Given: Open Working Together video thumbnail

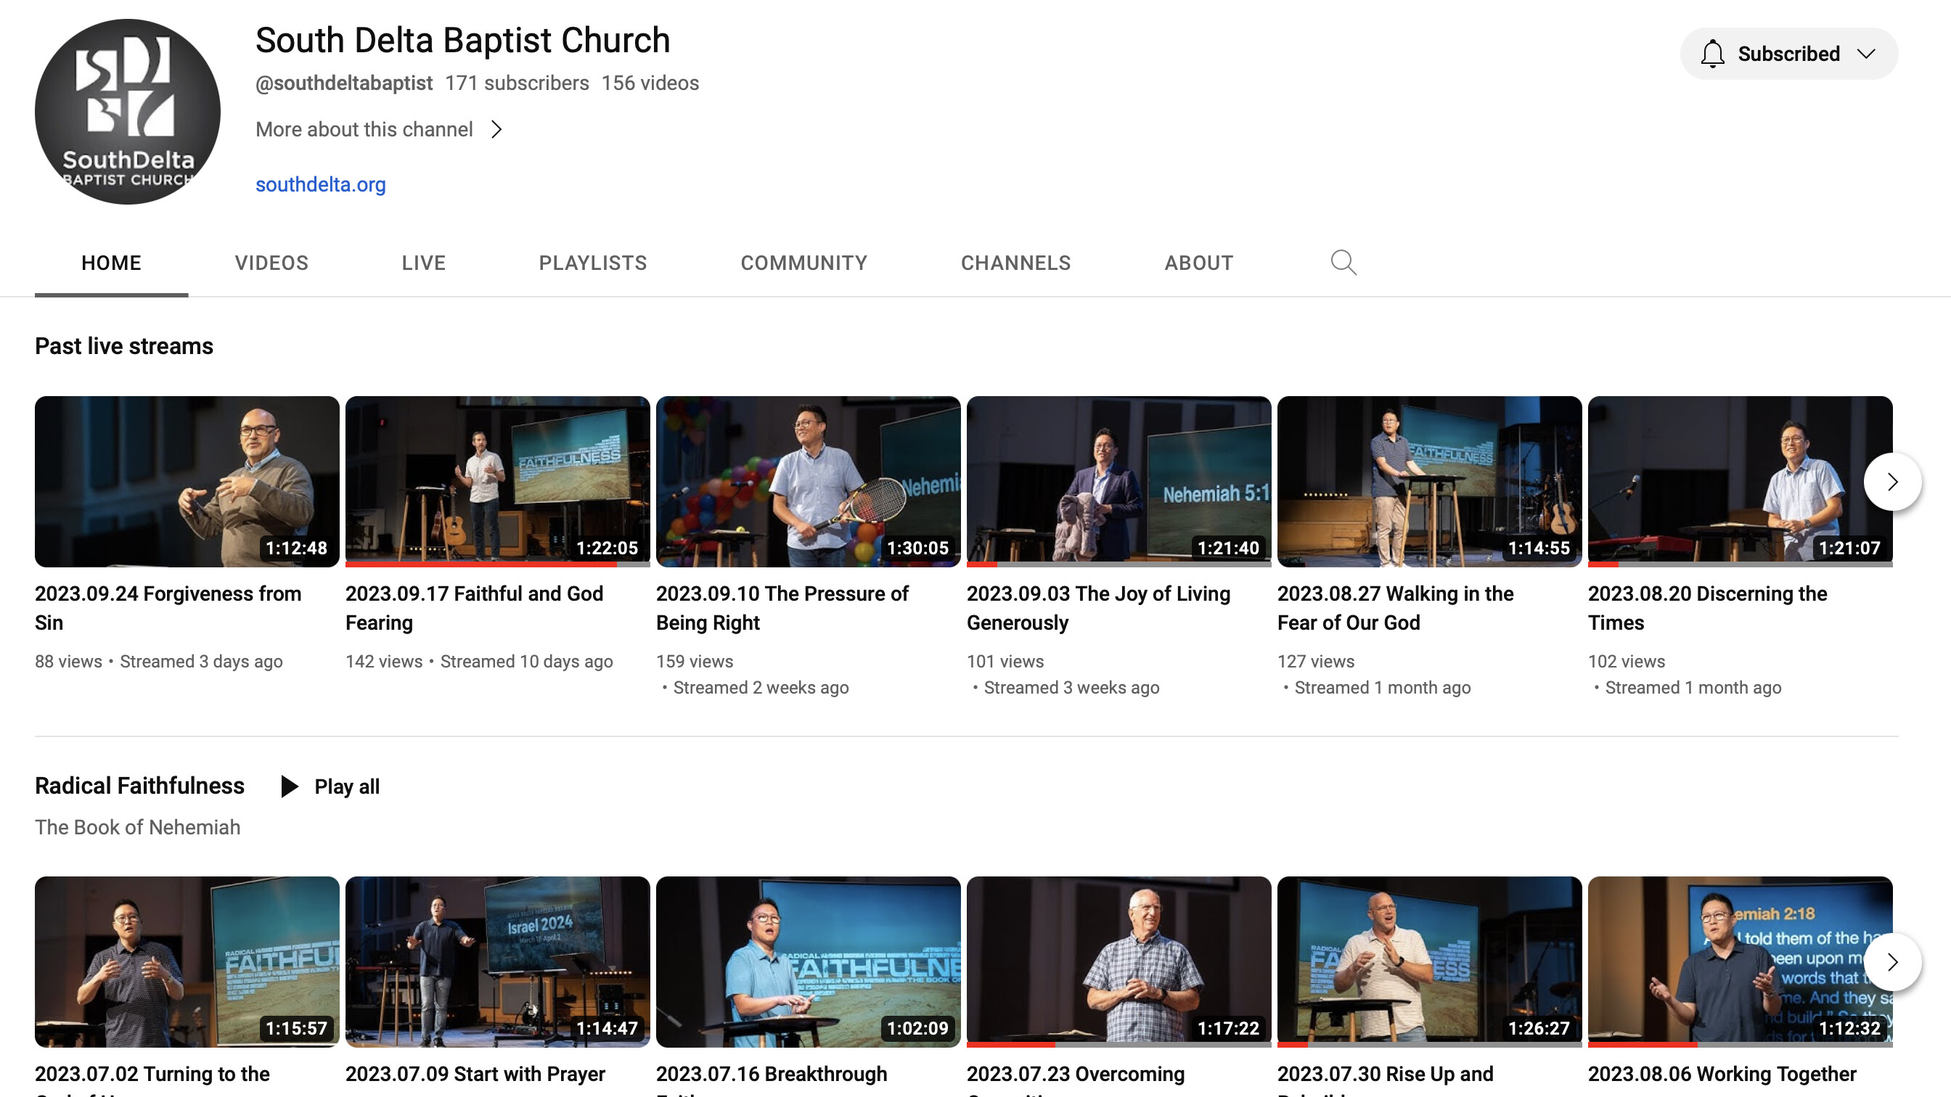Looking at the screenshot, I should click(x=1740, y=962).
